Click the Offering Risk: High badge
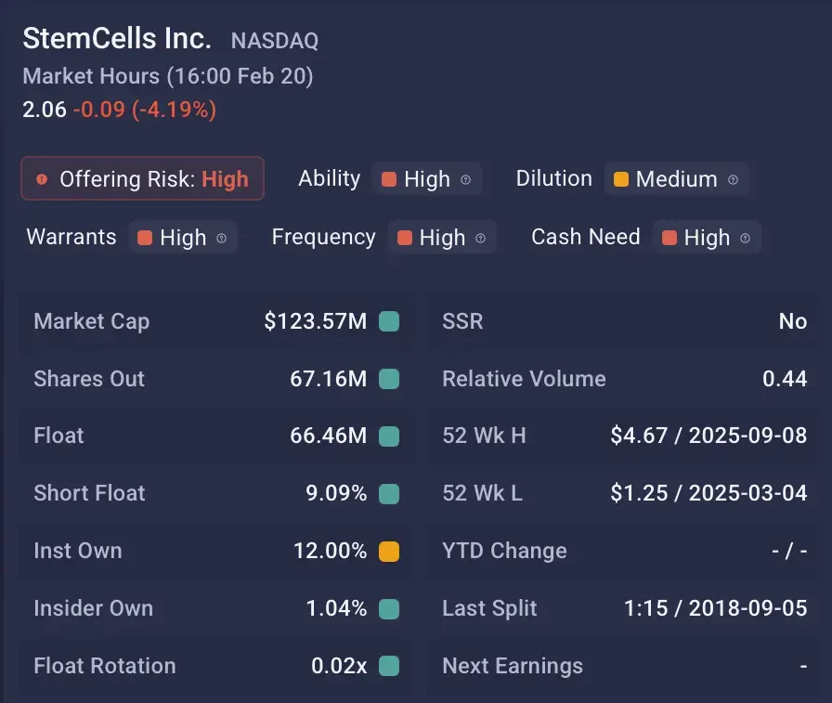Viewport: 832px width, 703px height. pos(143,179)
